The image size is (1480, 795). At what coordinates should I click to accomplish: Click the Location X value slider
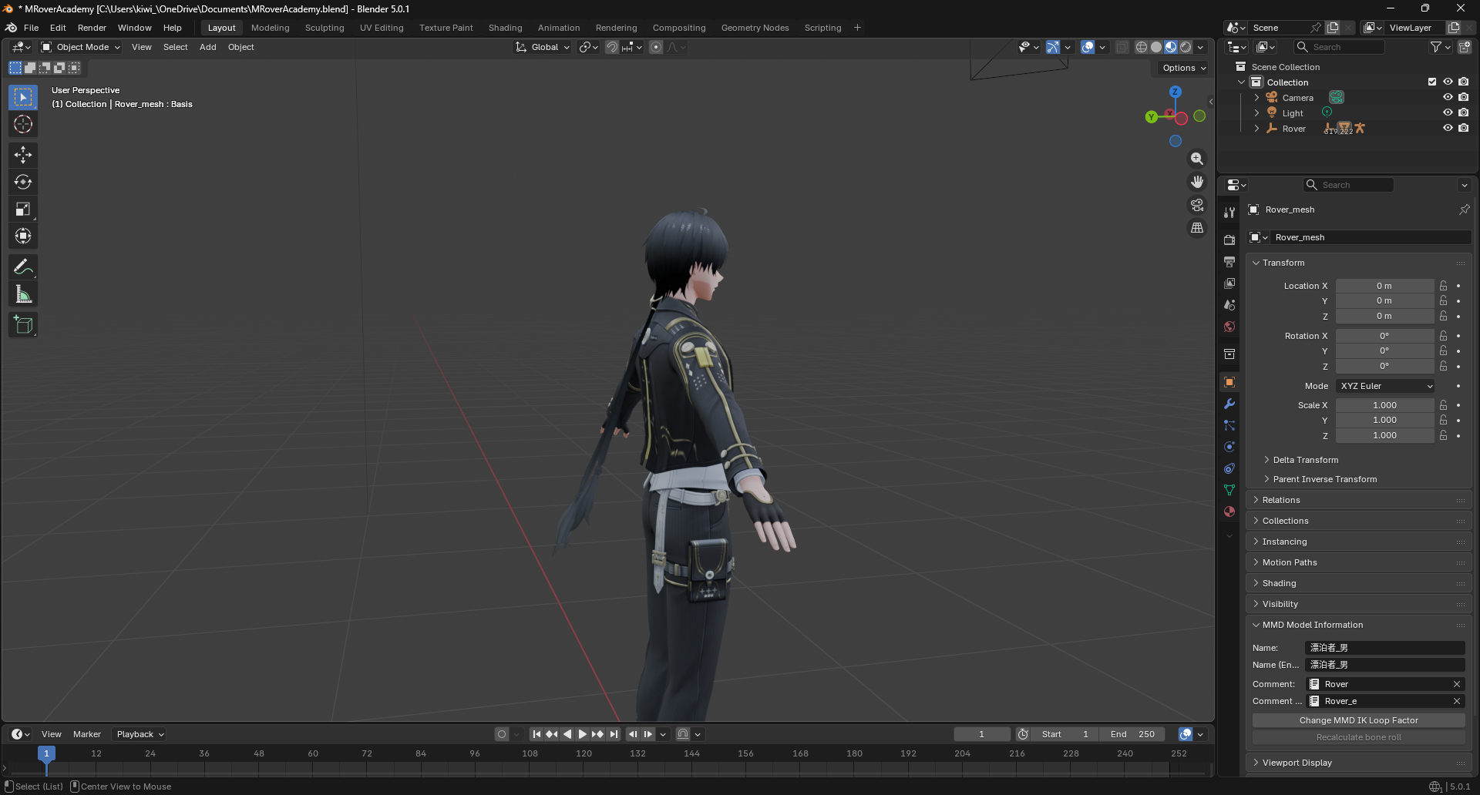point(1384,286)
